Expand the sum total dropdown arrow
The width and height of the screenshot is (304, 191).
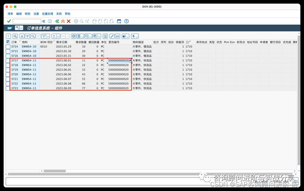tap(58, 36)
